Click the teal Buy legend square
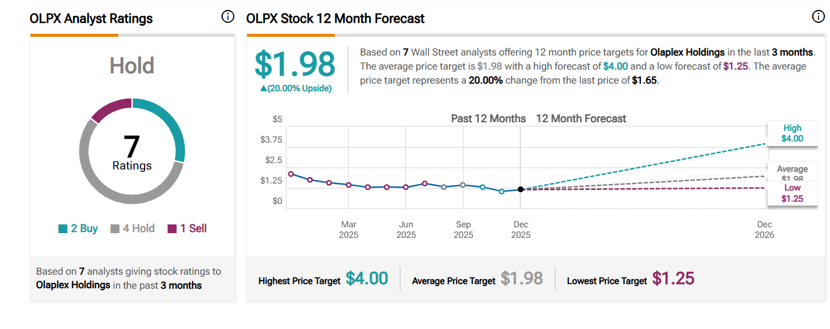 click(x=63, y=229)
